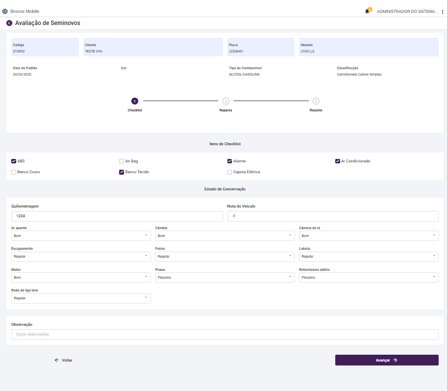Expand the Roda de liga leve dropdown
Viewport: 447px width, 391px height.
click(x=81, y=298)
